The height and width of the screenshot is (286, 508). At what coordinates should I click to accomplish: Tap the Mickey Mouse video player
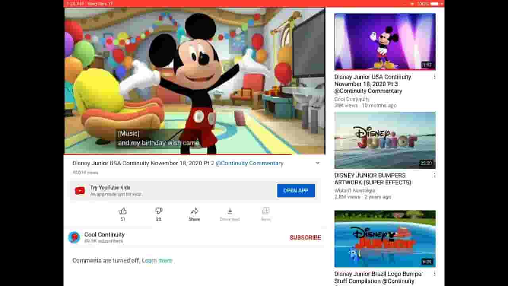(x=194, y=81)
